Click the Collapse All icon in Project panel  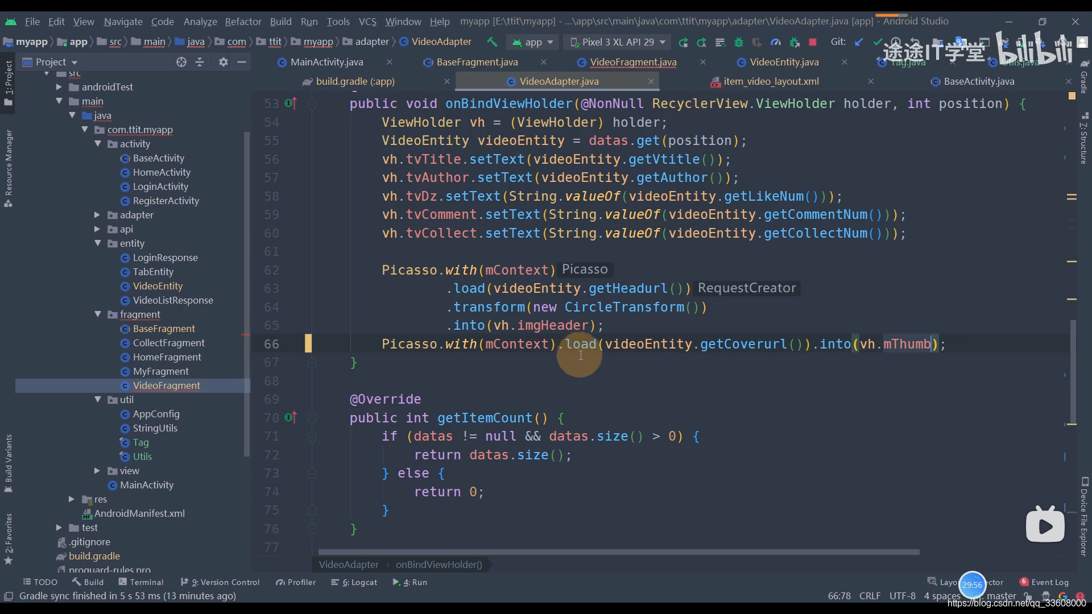[200, 62]
